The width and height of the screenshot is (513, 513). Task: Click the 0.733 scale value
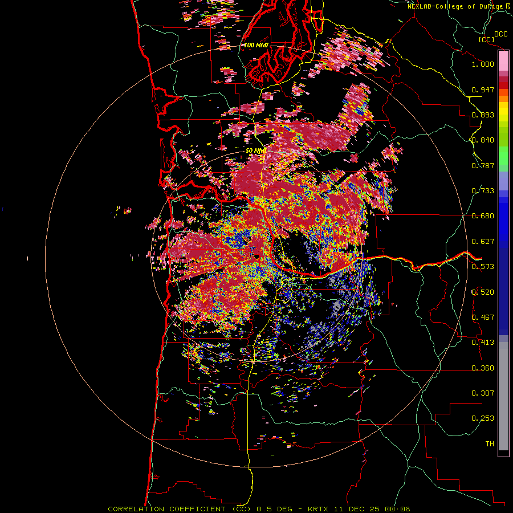point(483,191)
